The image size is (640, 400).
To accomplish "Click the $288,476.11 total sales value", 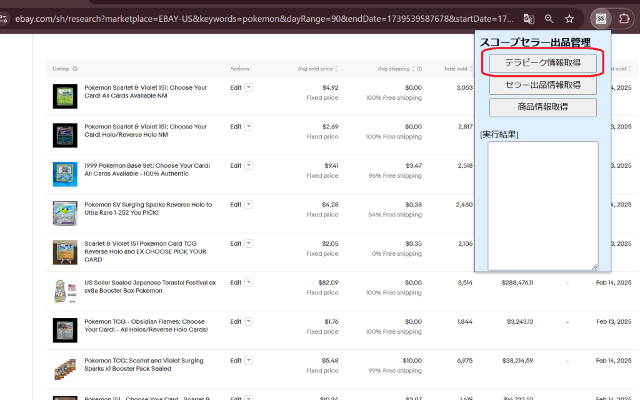I will (x=517, y=283).
